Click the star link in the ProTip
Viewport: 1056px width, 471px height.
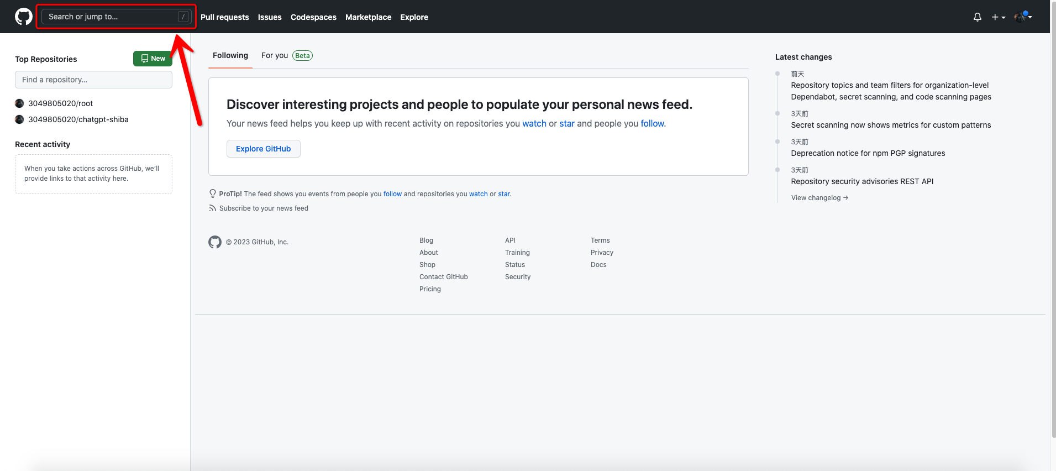coord(504,194)
